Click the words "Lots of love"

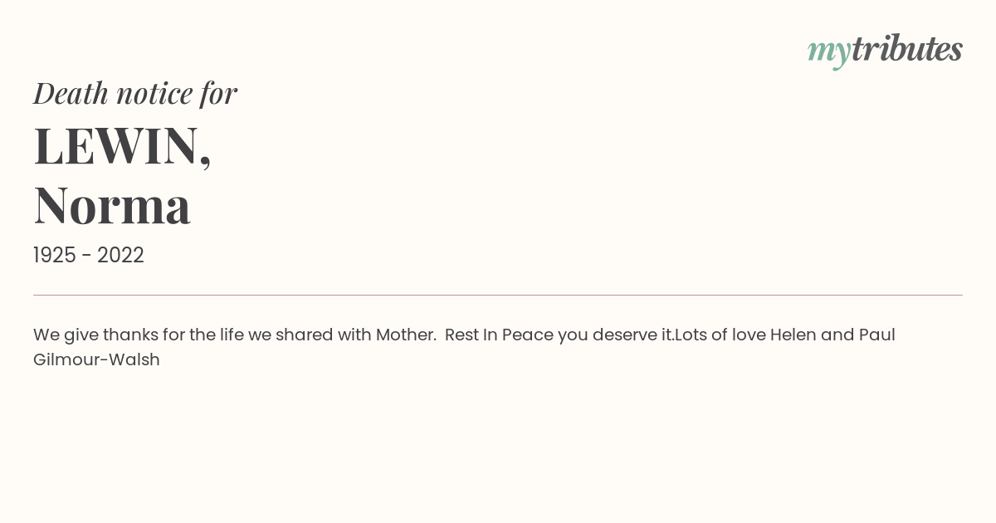click(720, 335)
